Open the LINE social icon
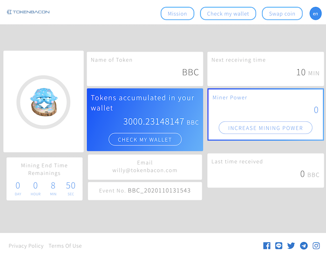 [x=278, y=246]
